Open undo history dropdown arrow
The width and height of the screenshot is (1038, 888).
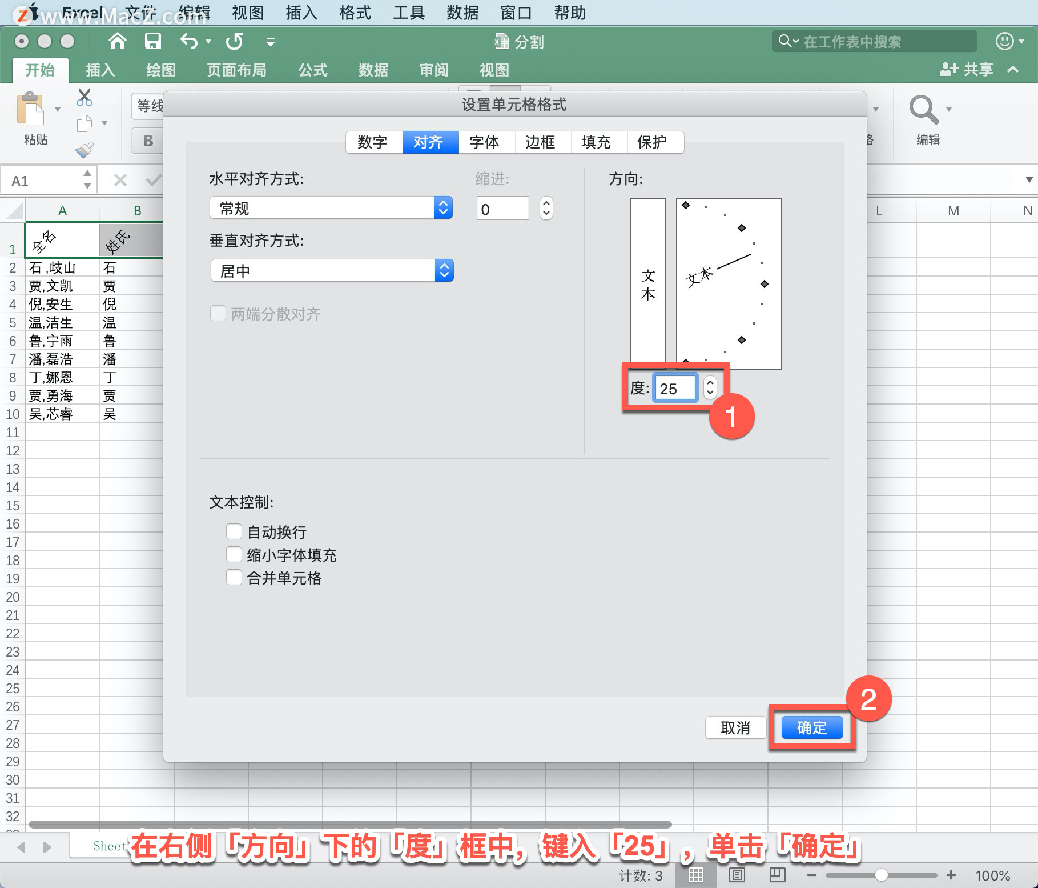pyautogui.click(x=208, y=42)
